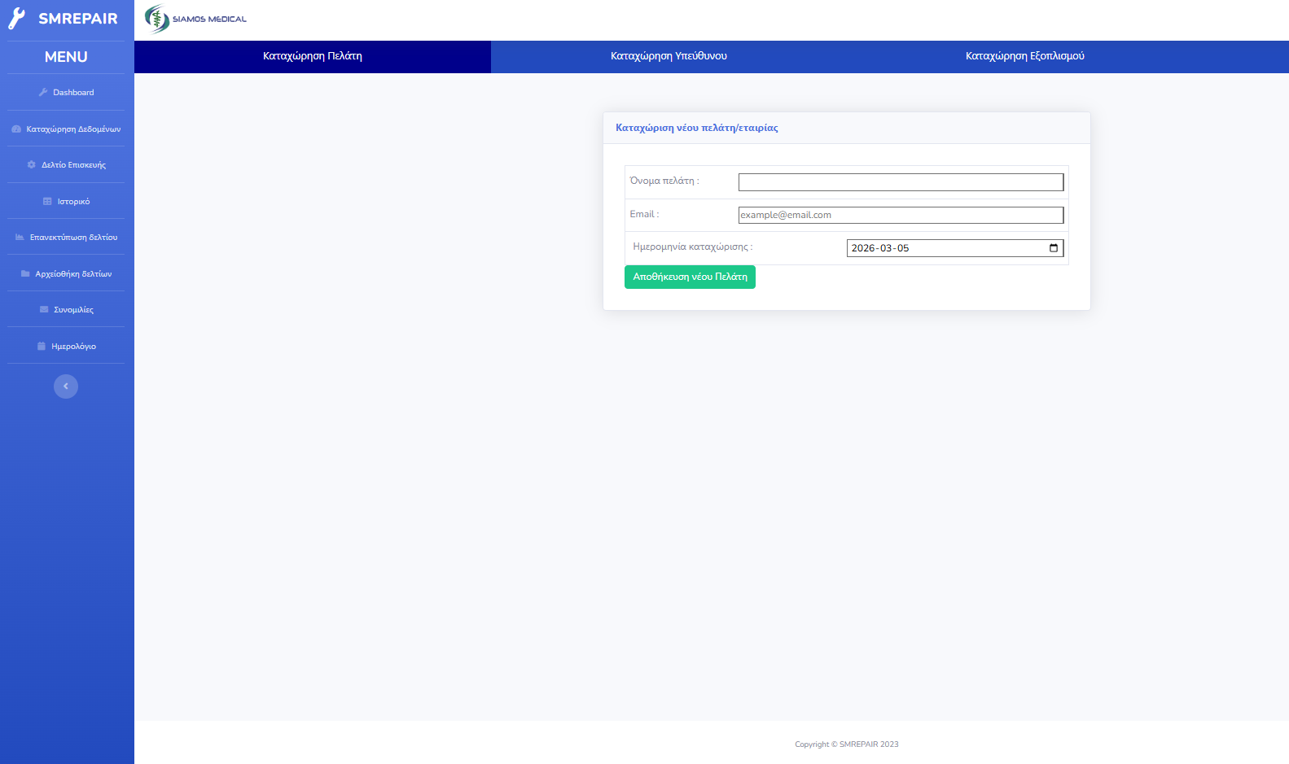The width and height of the screenshot is (1289, 764).
Task: Click the SMREPAIR brand title link
Action: pos(78,19)
